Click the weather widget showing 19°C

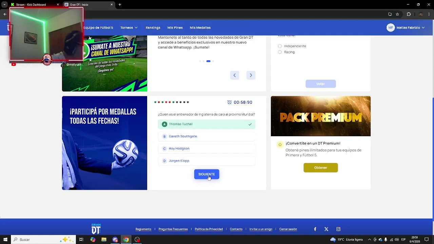[346, 240]
